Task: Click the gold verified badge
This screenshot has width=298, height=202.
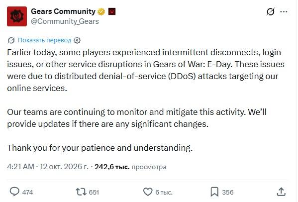Action: tap(101, 11)
